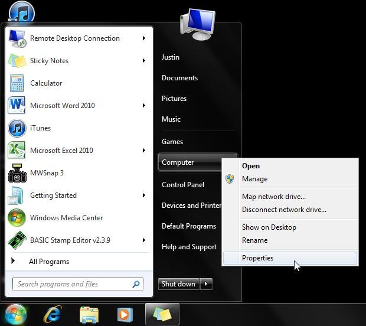Click the search magnifier icon
This screenshot has width=366, height=326.
[x=136, y=284]
